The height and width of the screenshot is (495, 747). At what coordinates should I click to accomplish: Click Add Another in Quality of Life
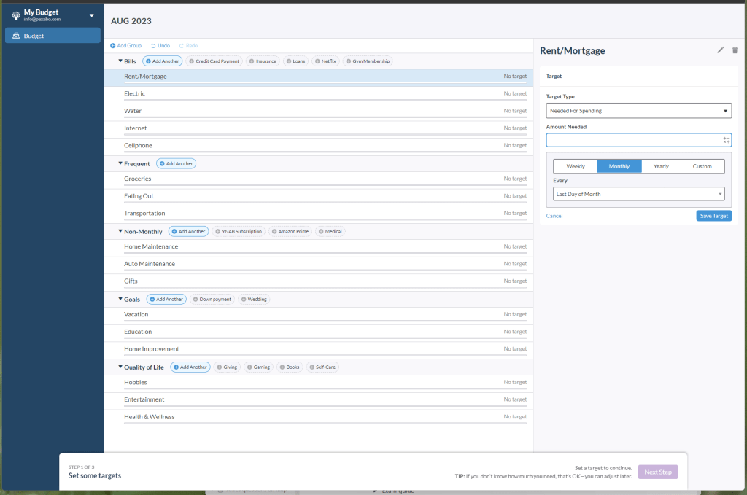click(x=190, y=367)
